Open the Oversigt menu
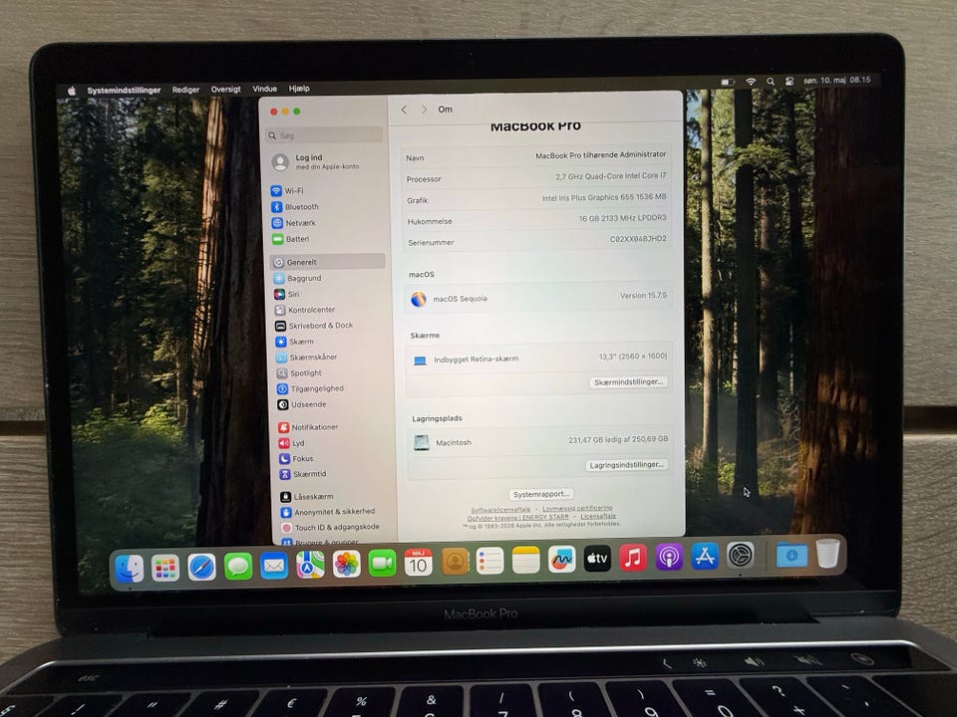Viewport: 957px width, 717px height. pyautogui.click(x=226, y=89)
